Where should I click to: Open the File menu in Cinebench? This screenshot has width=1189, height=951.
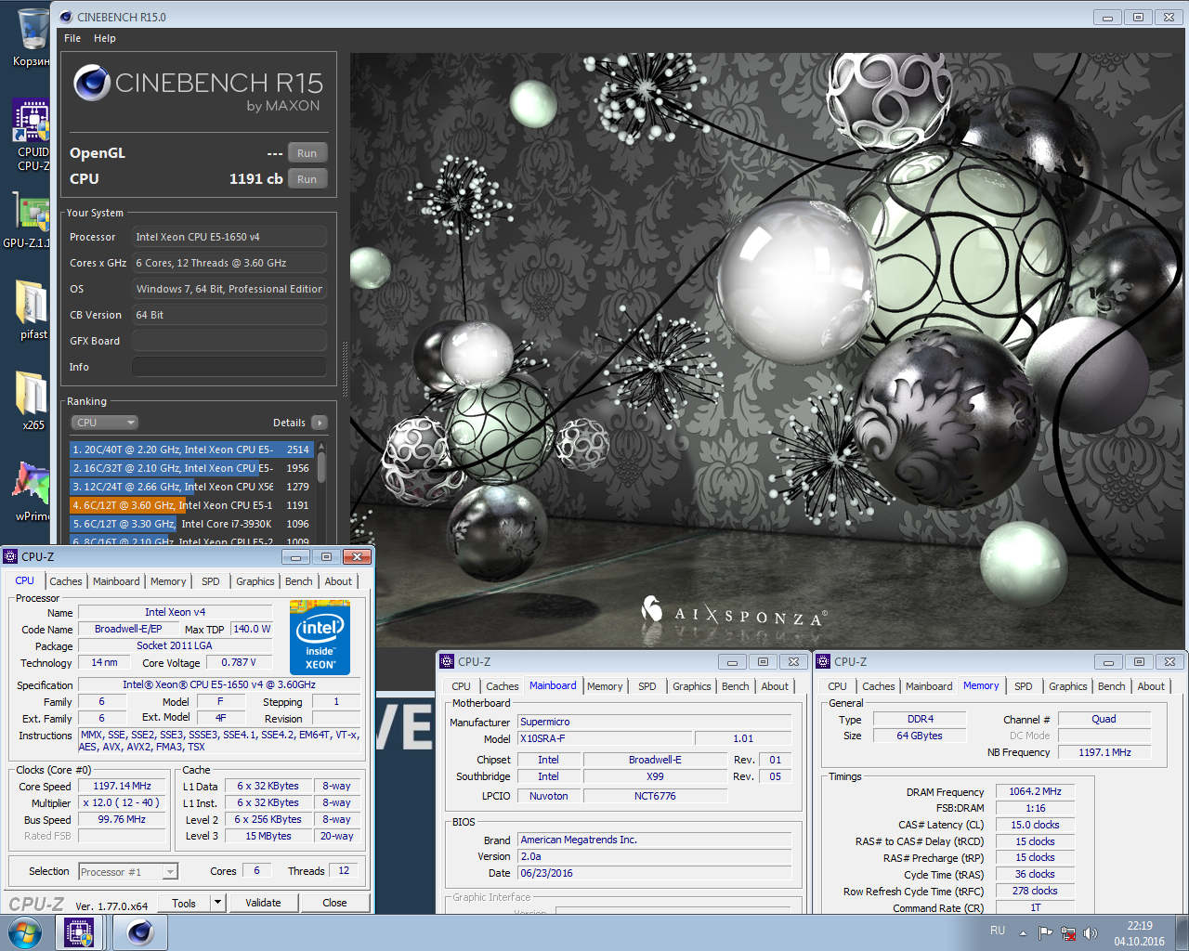click(x=72, y=38)
